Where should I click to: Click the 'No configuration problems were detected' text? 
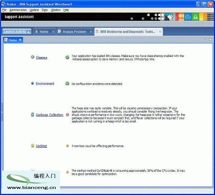[x=97, y=84]
